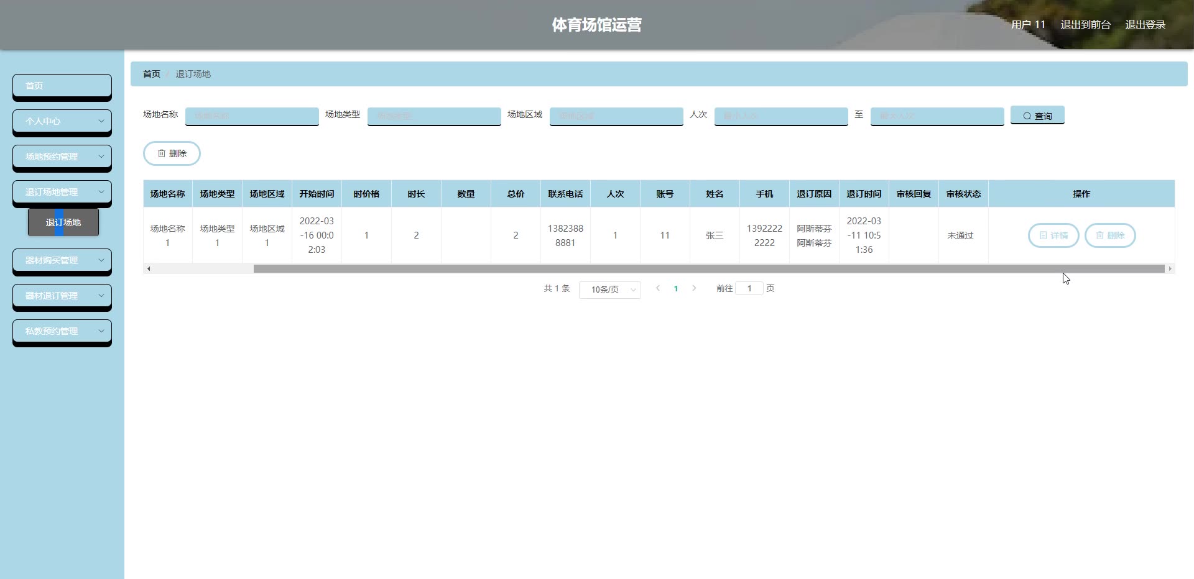This screenshot has height=579, width=1194.
Task: Click the 退订时间 cell 2022-03-11
Action: [x=864, y=235]
